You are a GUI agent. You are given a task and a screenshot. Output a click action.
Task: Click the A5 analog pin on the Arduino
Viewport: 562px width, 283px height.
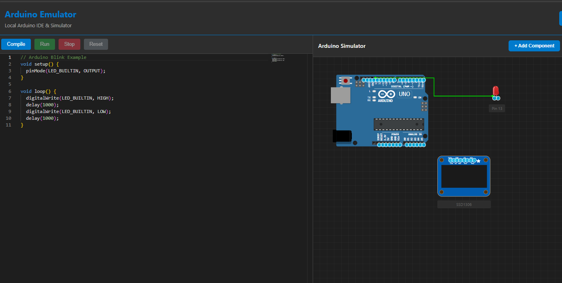click(x=423, y=145)
